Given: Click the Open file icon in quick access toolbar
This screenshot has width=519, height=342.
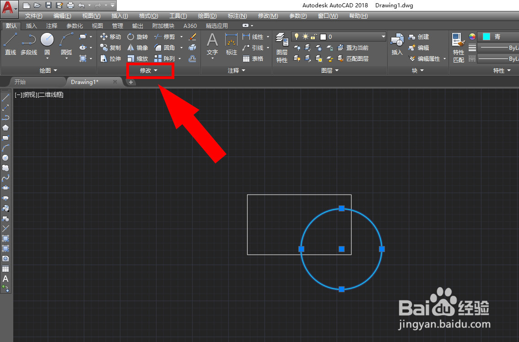Looking at the screenshot, I should 38,5.
